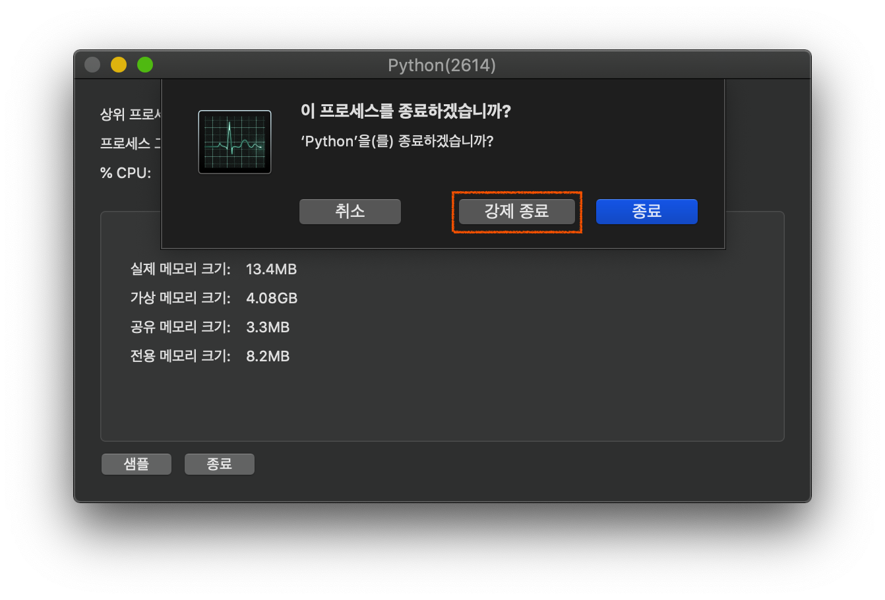Select the 8.2MB private memory value
Image resolution: width=885 pixels, height=600 pixels.
(268, 356)
